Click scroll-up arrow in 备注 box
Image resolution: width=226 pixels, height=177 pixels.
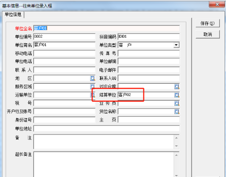coord(176,138)
